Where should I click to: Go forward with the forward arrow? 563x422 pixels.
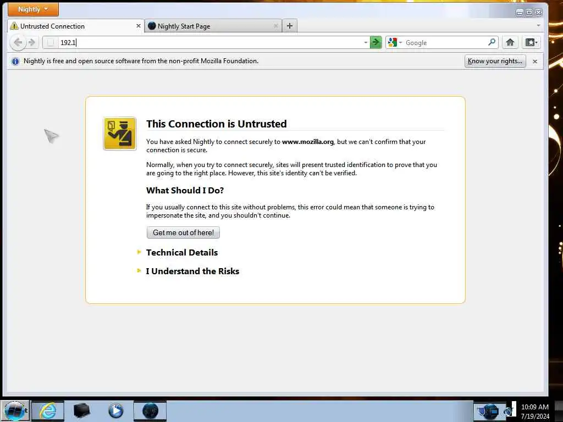(32, 42)
